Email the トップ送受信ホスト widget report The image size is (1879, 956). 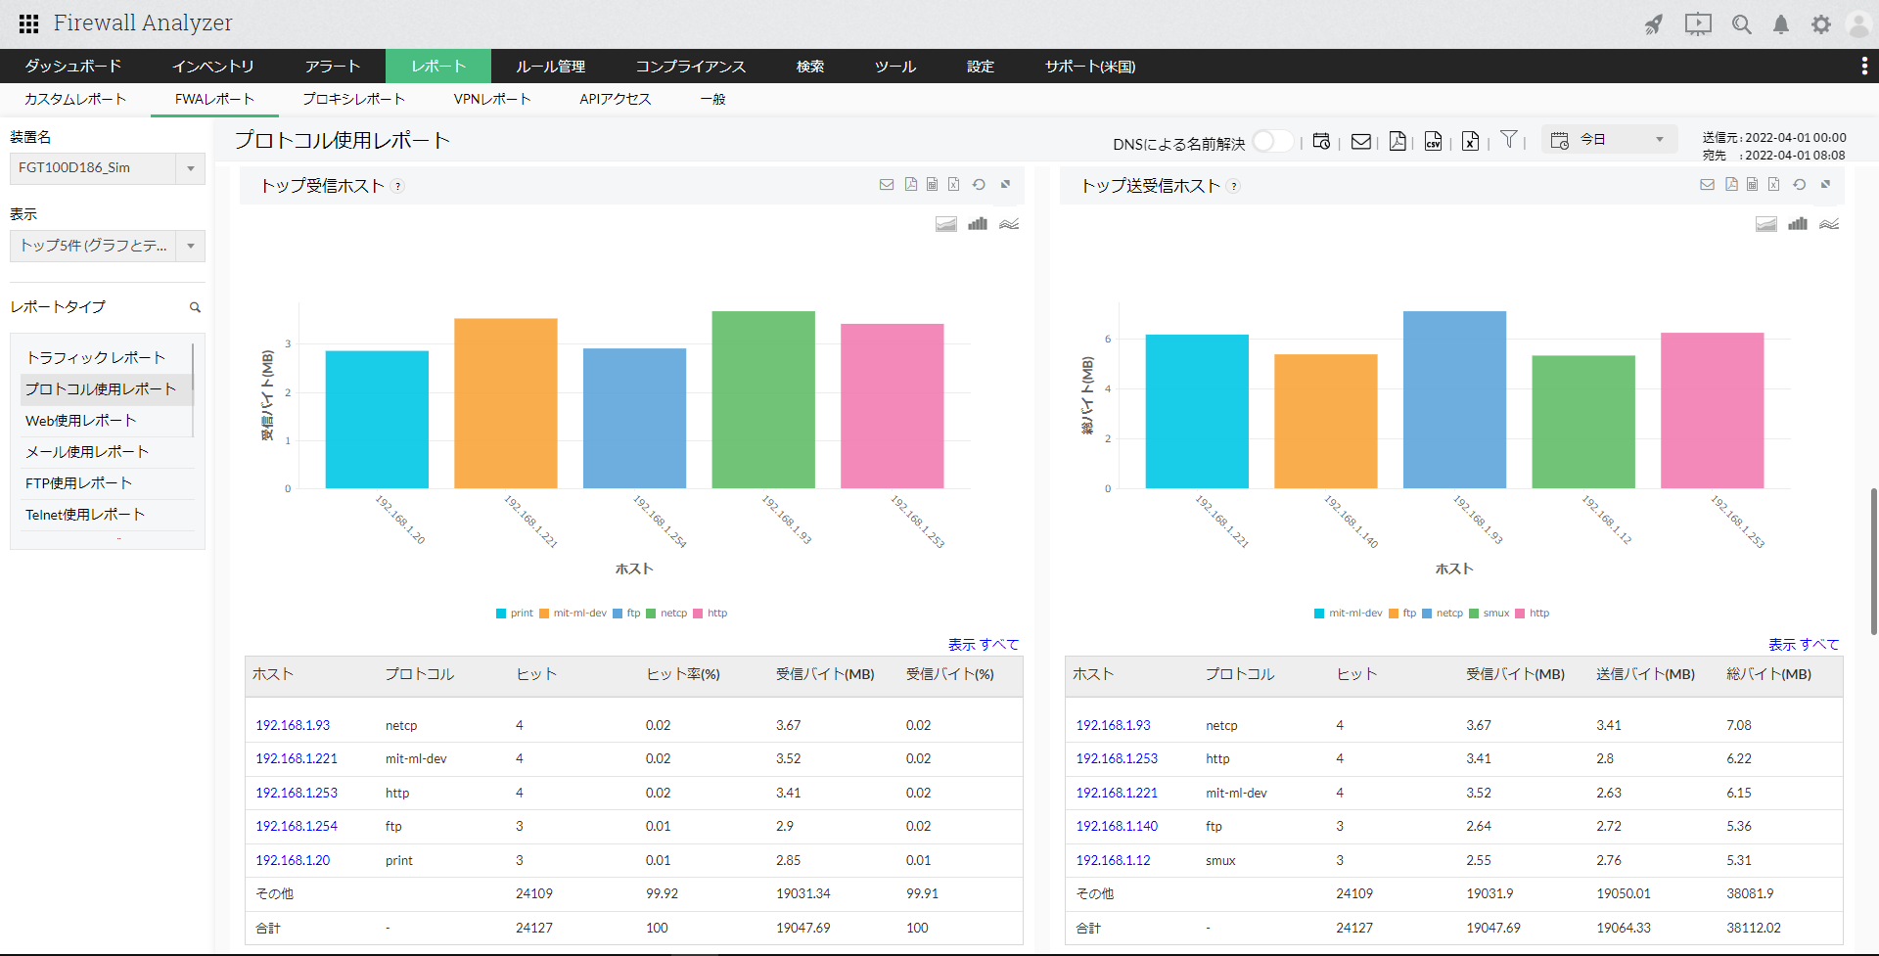pos(1707,185)
